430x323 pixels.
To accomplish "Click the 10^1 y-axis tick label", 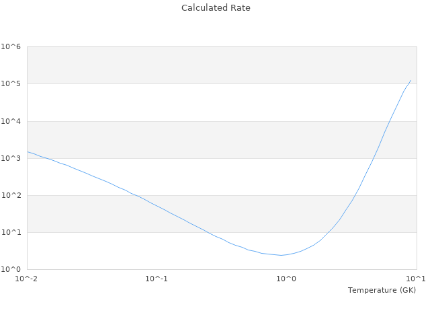I will tap(11, 232).
